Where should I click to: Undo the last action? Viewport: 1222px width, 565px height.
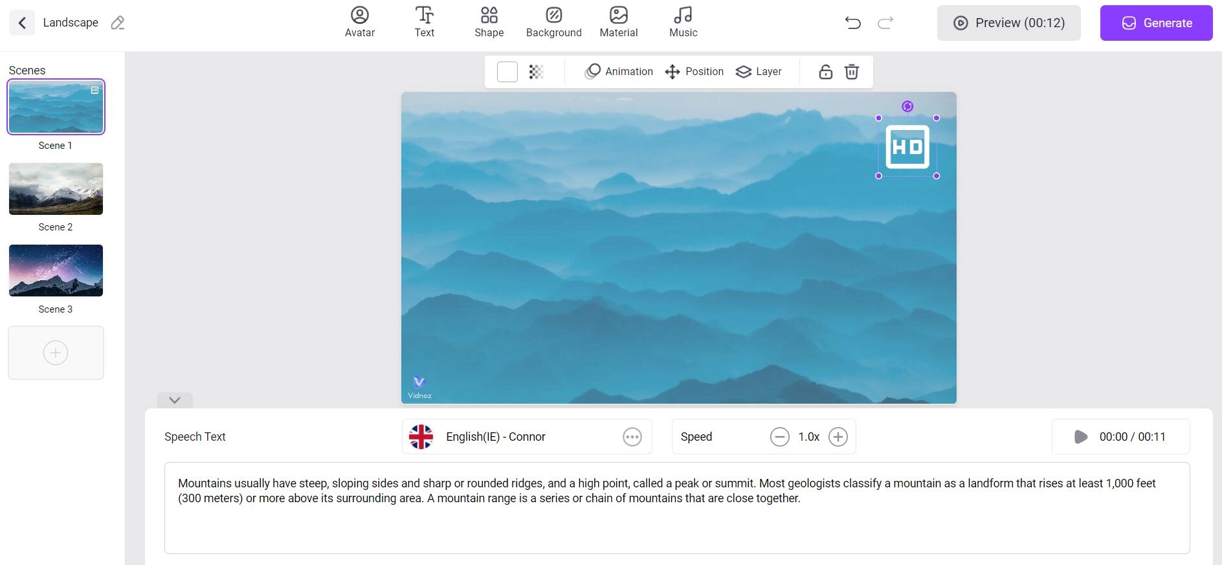[x=852, y=23]
